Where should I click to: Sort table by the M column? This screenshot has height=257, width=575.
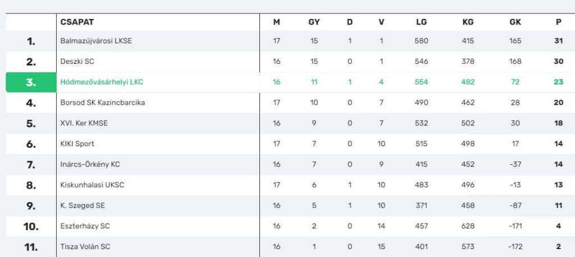click(x=276, y=22)
